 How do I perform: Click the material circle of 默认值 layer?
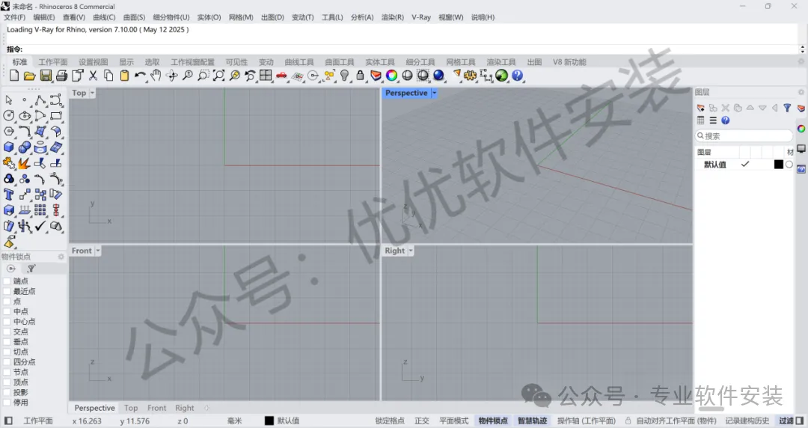789,165
